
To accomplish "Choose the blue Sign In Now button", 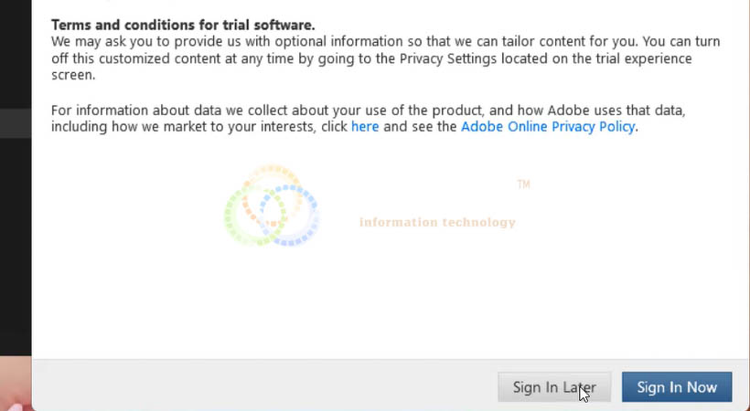I will click(x=676, y=387).
